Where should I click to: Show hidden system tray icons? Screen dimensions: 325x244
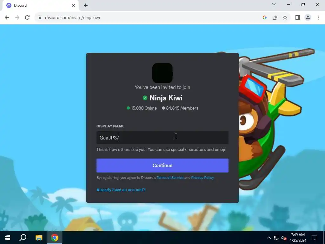click(x=269, y=238)
